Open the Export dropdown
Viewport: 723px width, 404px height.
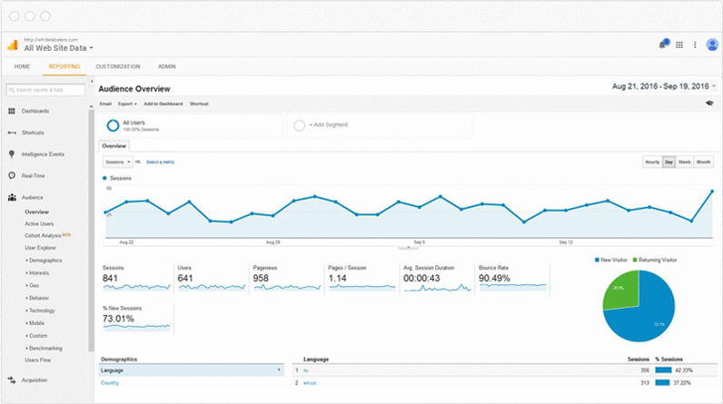click(127, 104)
